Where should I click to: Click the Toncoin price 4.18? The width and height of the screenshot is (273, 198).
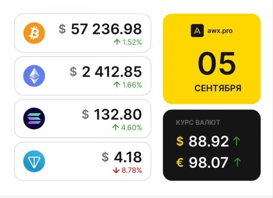coord(127,157)
